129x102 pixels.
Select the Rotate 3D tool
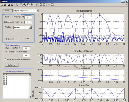point(32,5)
